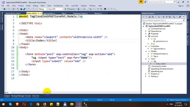Viewport: 190px width, 107px height.
Task: Open the Architecture menu
Action: click(x=58, y=6)
